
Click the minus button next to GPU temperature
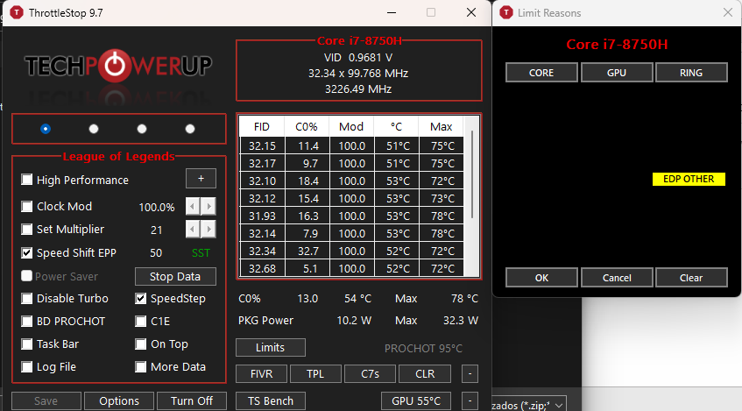470,400
